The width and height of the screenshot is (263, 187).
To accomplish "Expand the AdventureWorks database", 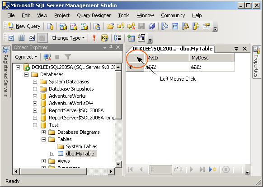I will (35, 96).
